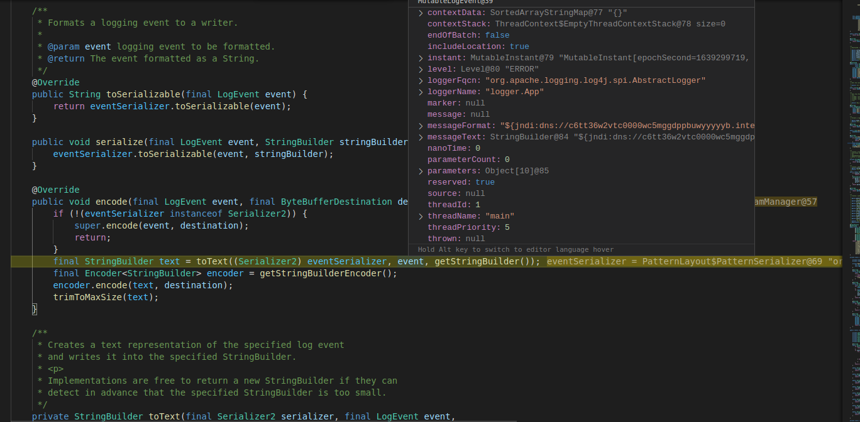Expand the loggerName logger.App variable
The height and width of the screenshot is (422, 860).
pyautogui.click(x=420, y=91)
